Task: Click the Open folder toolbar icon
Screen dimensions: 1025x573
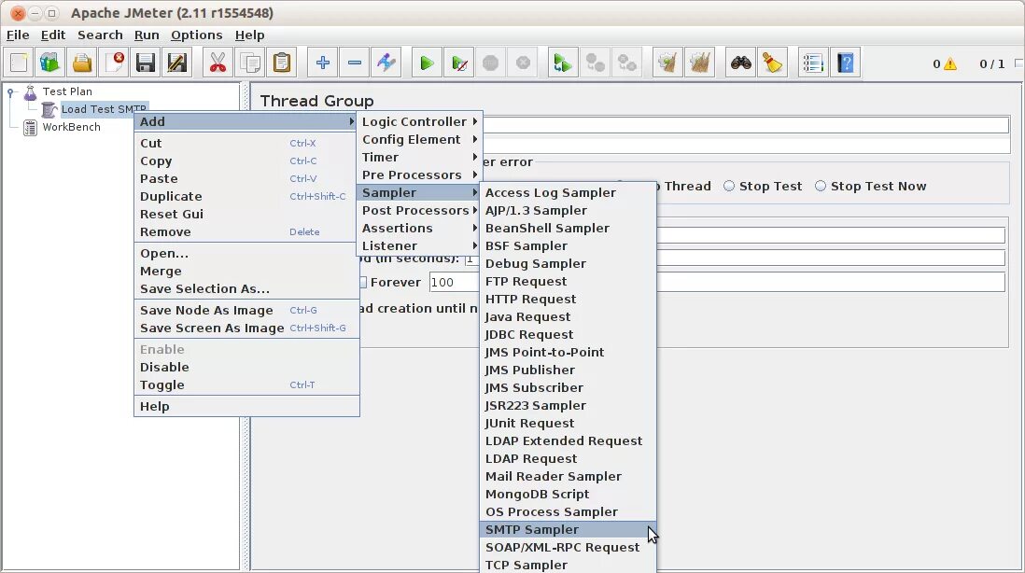Action: coord(82,63)
